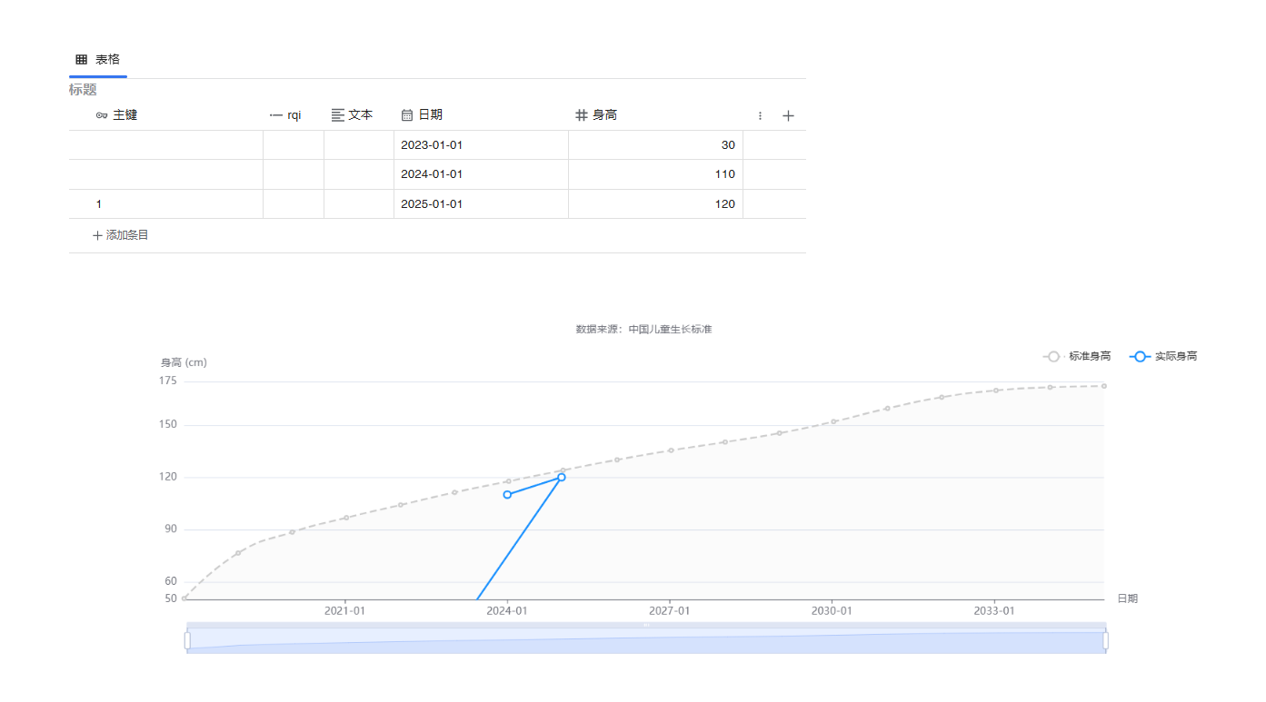Click the plus icon to add column
Image resolution: width=1266 pixels, height=702 pixels.
[788, 116]
